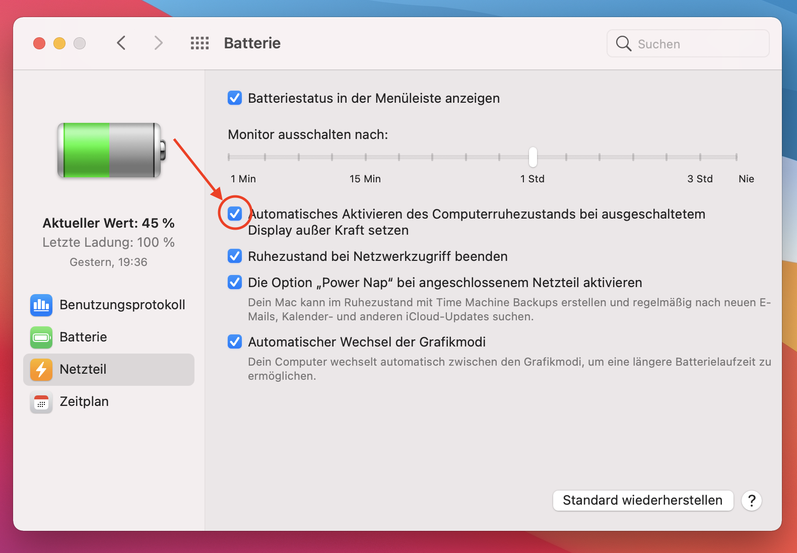Open help via the question mark button
The height and width of the screenshot is (553, 797).
coord(751,501)
